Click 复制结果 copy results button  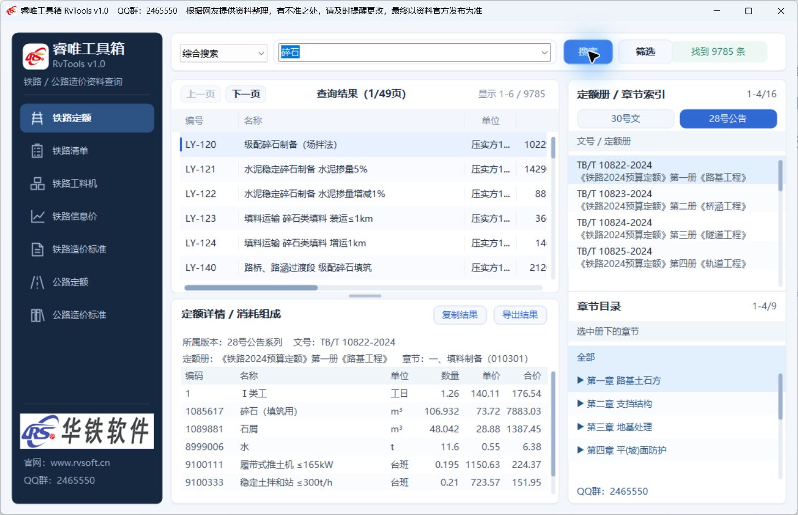coord(460,315)
